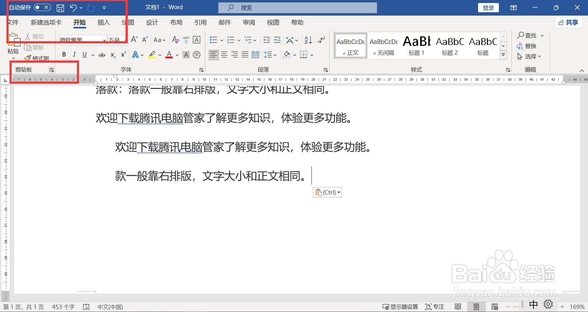Toggle the AutoSave switch
The image size is (588, 312).
pyautogui.click(x=42, y=7)
